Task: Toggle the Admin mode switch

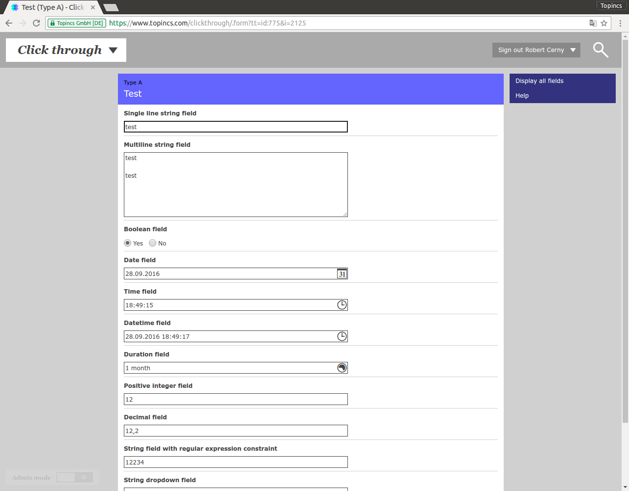Action: click(x=75, y=477)
